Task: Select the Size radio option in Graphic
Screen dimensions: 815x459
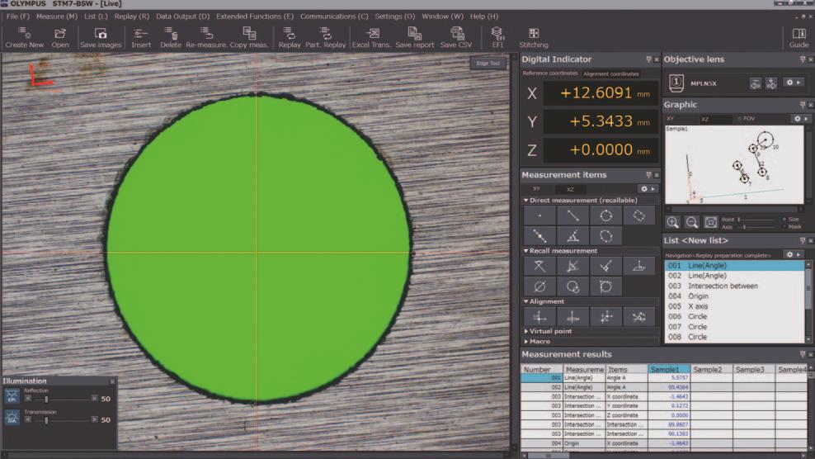Action: (x=784, y=219)
